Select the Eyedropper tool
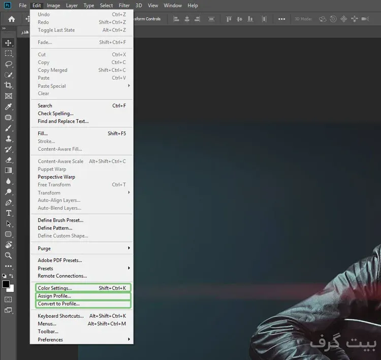Screen dimensions: 381x360 (x=8, y=107)
